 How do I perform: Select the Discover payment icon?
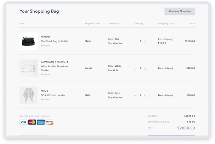(x=50, y=122)
